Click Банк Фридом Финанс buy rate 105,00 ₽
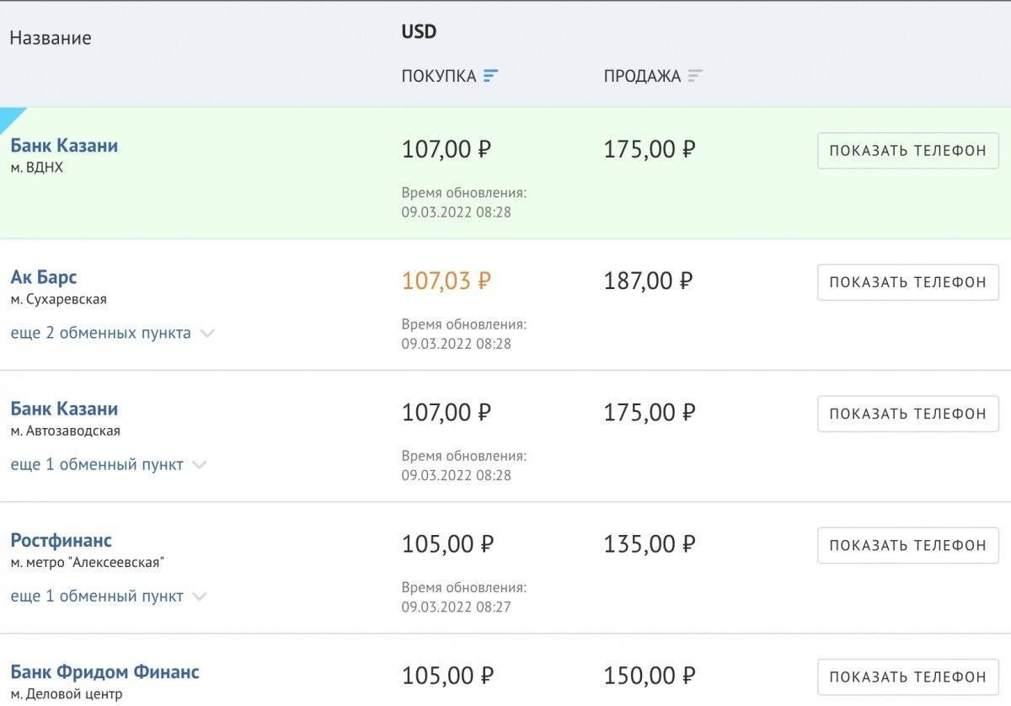1011x706 pixels. pyautogui.click(x=447, y=676)
